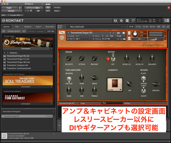
Task: Click the Instr Nav button
Action: pyautogui.click(x=51, y=31)
